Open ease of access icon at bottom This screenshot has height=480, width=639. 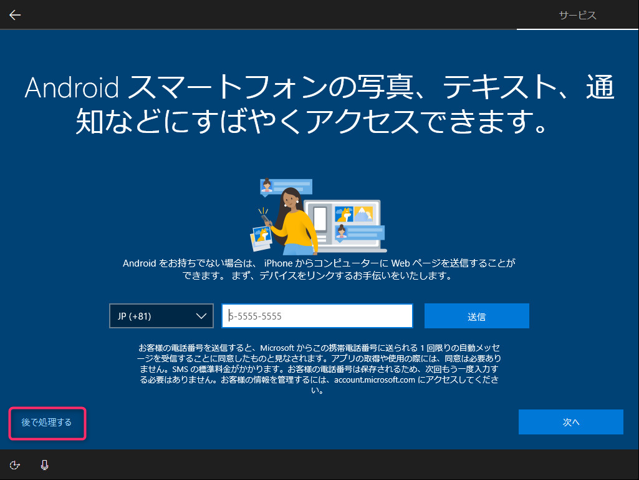[x=15, y=465]
